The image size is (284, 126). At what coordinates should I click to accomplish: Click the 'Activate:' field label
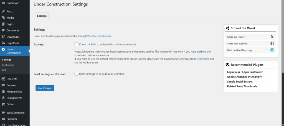pyautogui.click(x=39, y=44)
